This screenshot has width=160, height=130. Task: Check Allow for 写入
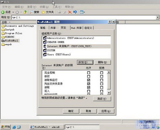89,91
